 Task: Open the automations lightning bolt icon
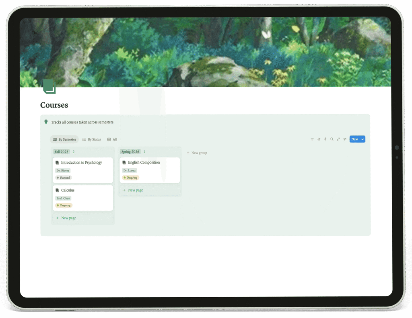click(325, 139)
